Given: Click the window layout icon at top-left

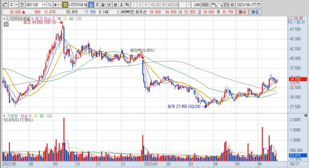Looking at the screenshot, I should coord(4,5).
